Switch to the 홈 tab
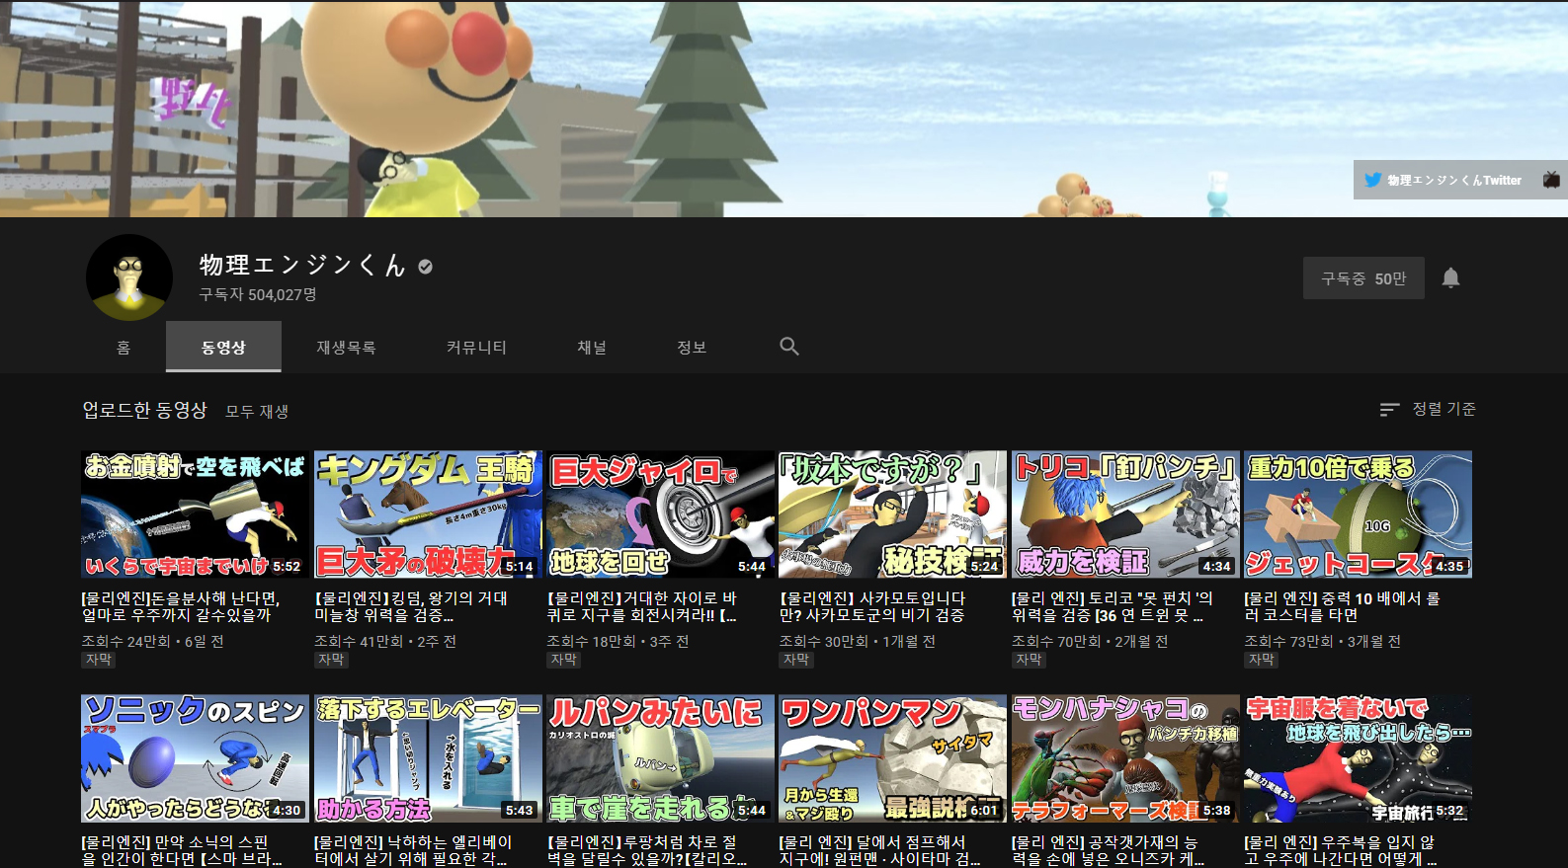Screen dimensions: 1568x868 click(x=124, y=348)
